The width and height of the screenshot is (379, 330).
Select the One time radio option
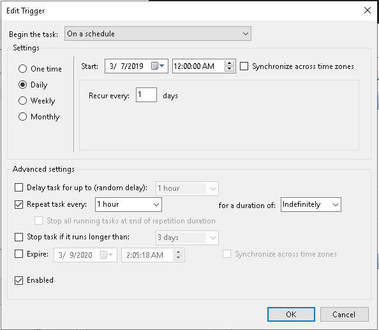tap(22, 69)
